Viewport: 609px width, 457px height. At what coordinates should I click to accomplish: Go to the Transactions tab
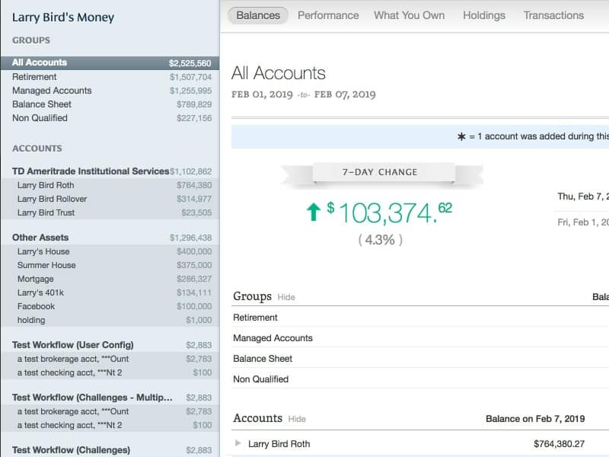[x=553, y=15]
